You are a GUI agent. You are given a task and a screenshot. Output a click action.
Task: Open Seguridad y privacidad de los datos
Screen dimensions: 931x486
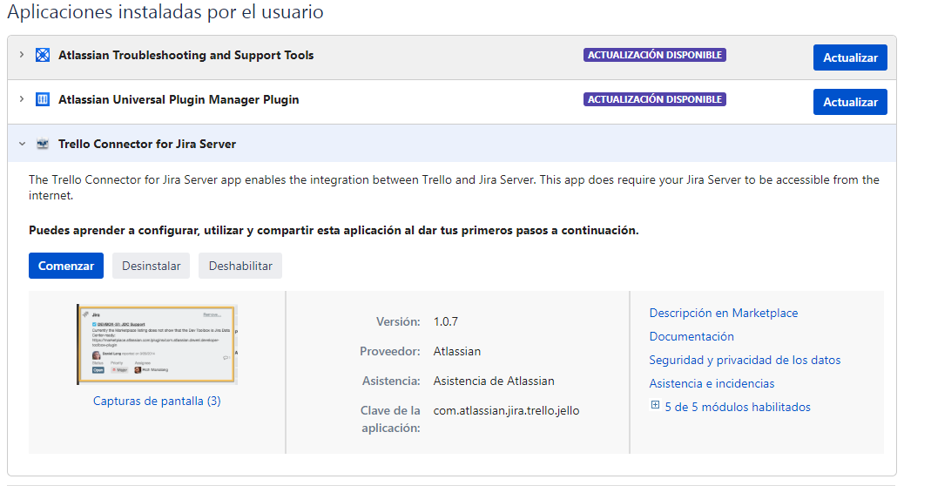point(745,360)
